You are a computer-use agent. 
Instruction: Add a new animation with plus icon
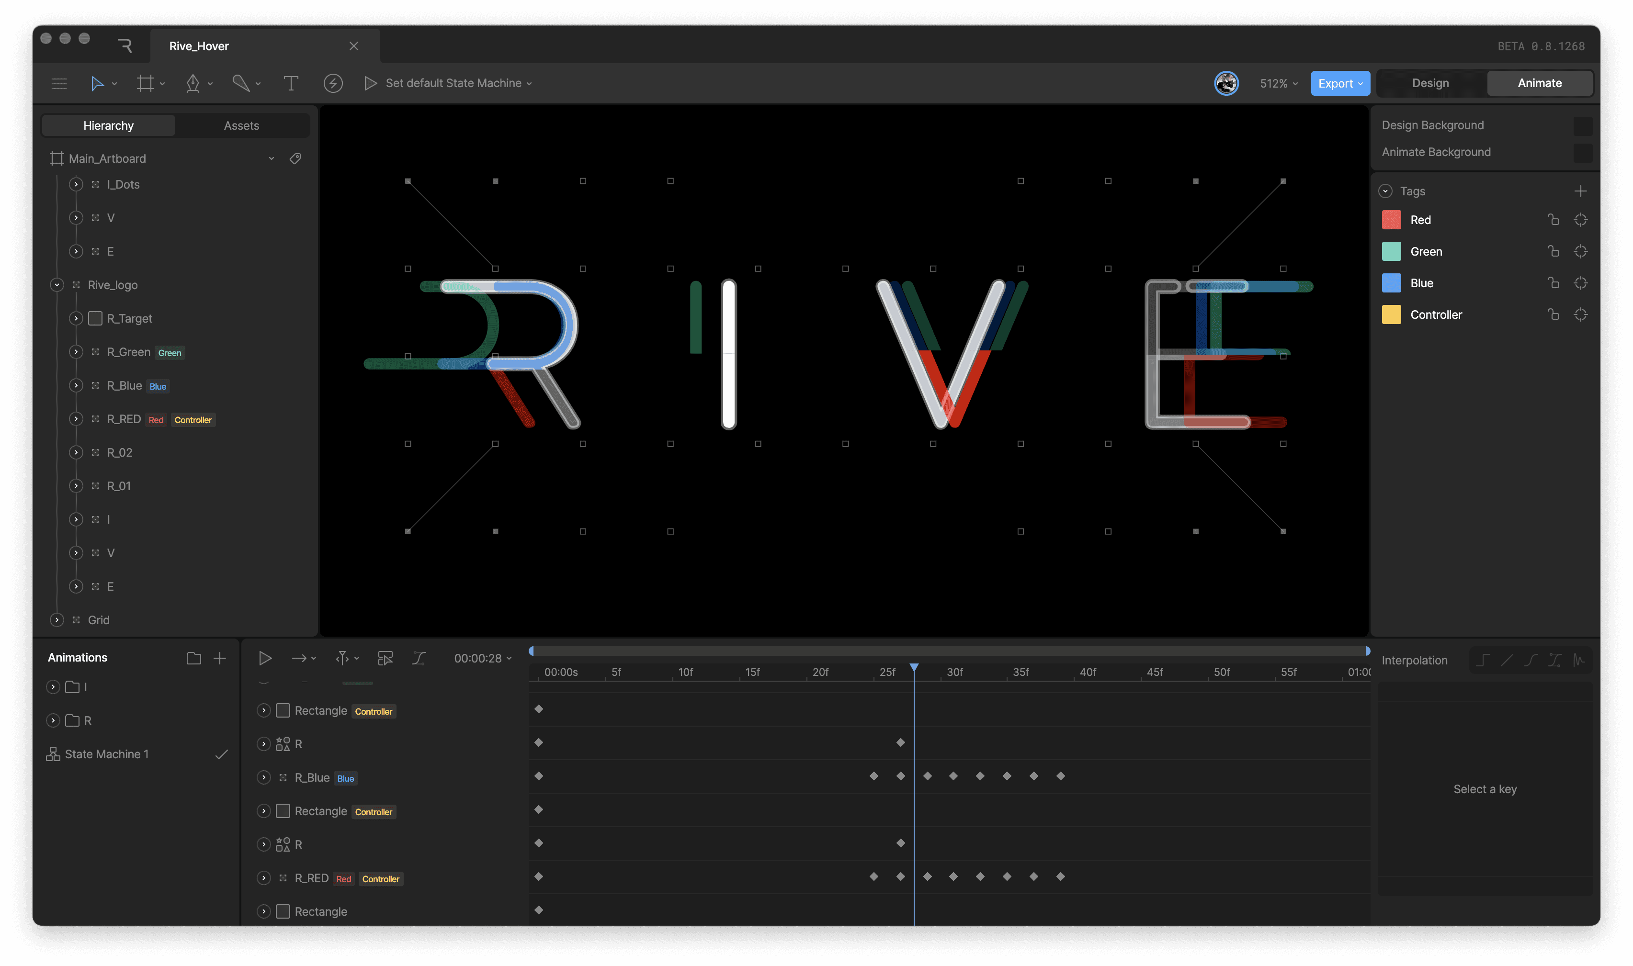point(220,658)
